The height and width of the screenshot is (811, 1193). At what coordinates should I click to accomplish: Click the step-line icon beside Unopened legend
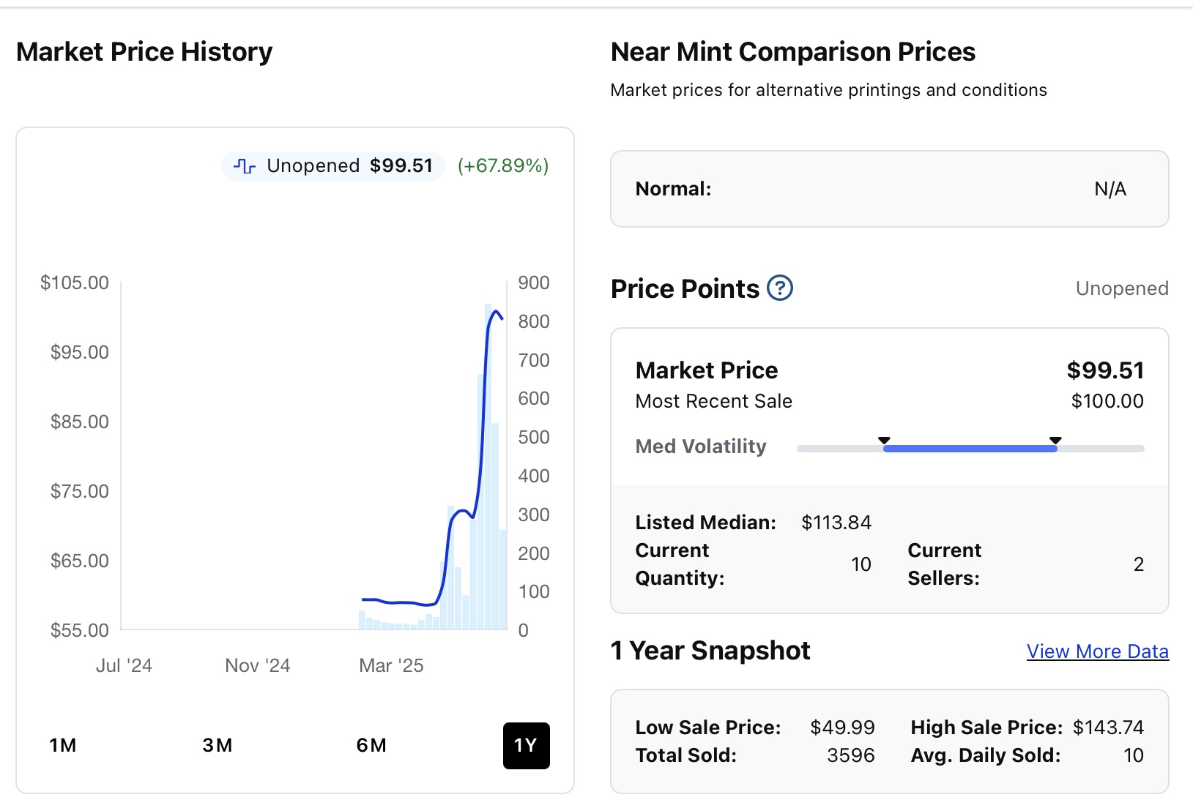click(x=245, y=166)
